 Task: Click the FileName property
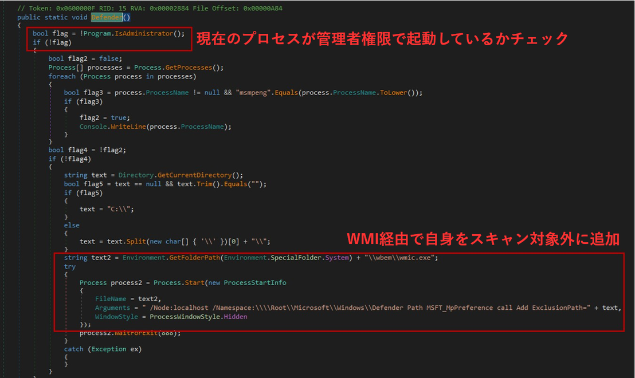pos(111,299)
